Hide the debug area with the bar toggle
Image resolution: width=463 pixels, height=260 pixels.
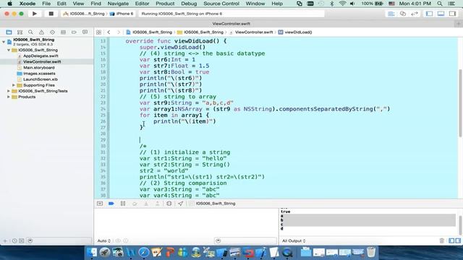[x=100, y=204]
